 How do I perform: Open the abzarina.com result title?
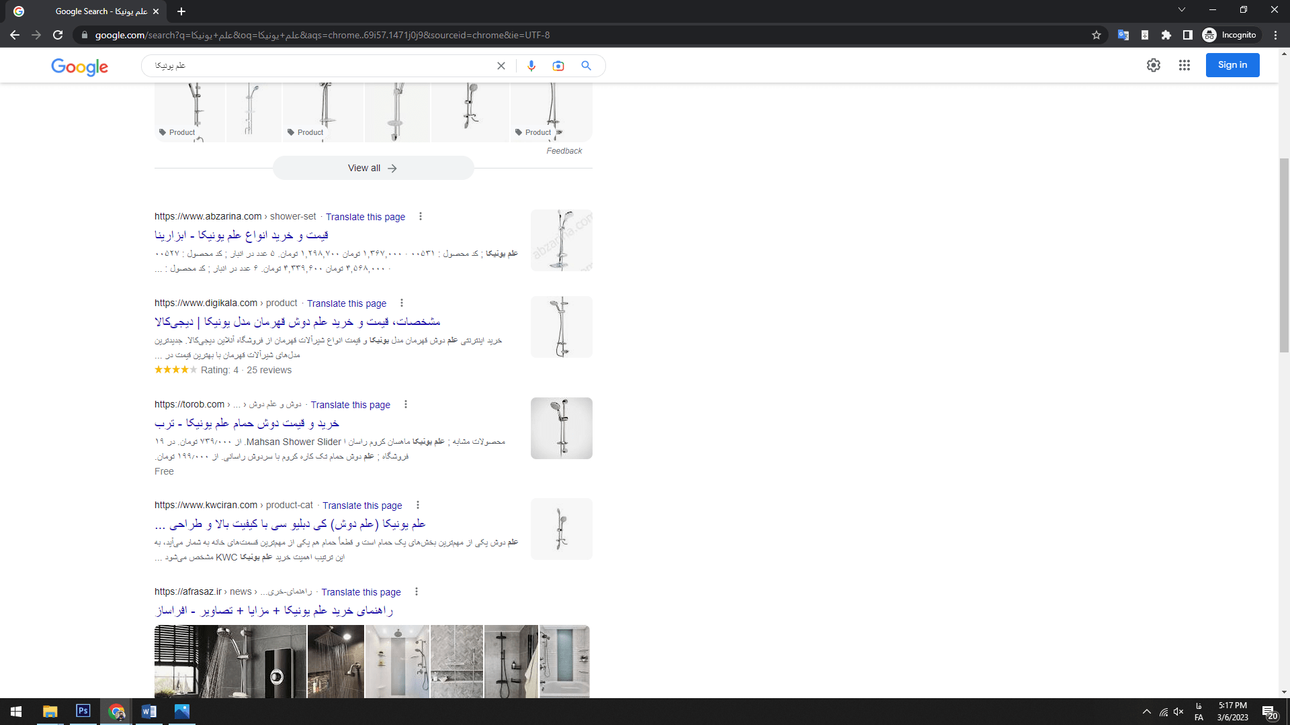tap(241, 236)
